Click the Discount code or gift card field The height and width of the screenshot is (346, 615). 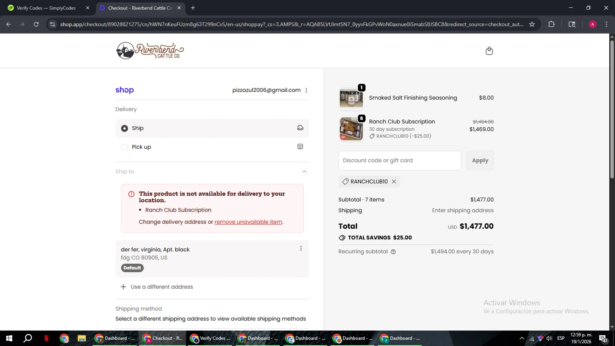[x=400, y=160]
